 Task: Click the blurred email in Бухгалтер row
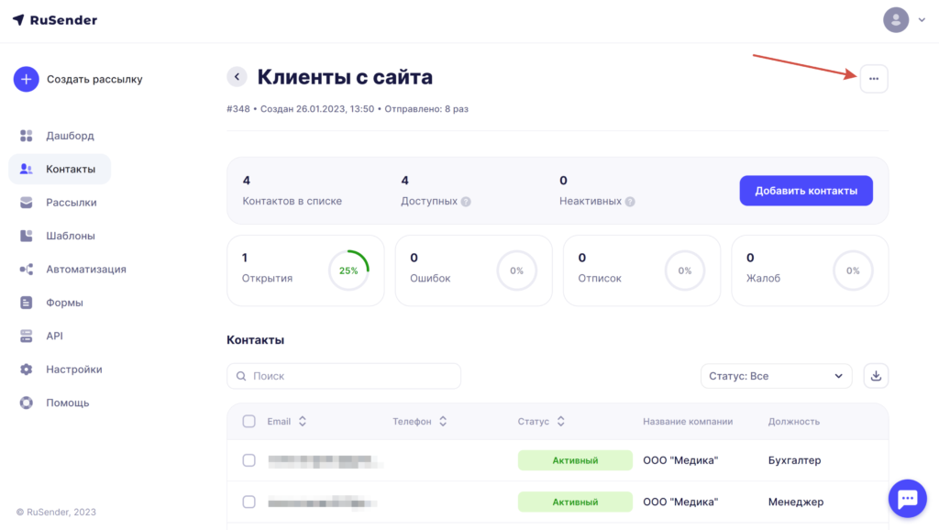(325, 461)
